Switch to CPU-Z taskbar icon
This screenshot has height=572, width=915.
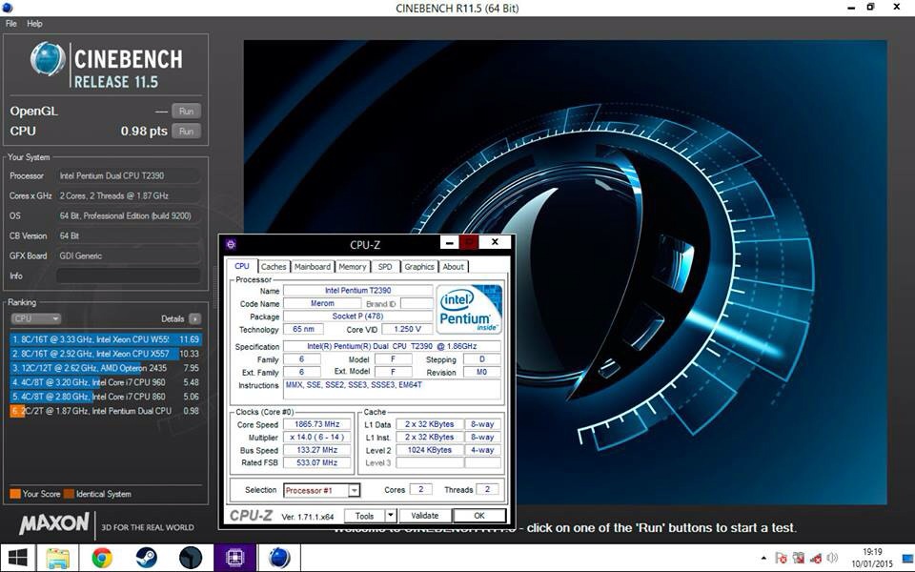234,558
